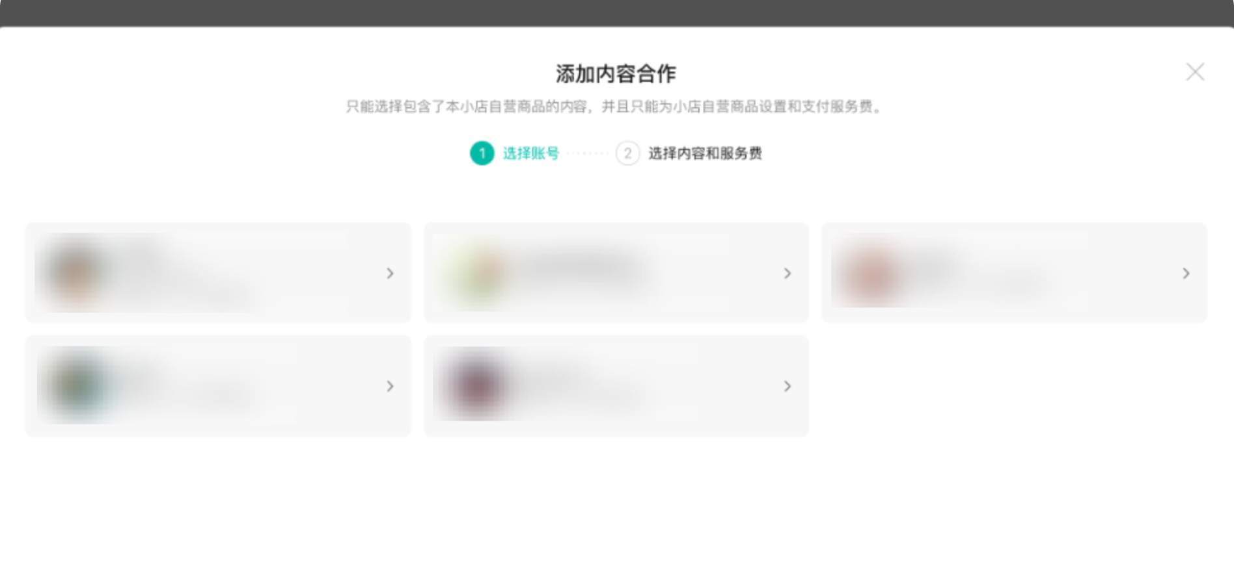1234x564 pixels.
Task: Click the dark overlay bar above the dialog
Action: coord(617,12)
